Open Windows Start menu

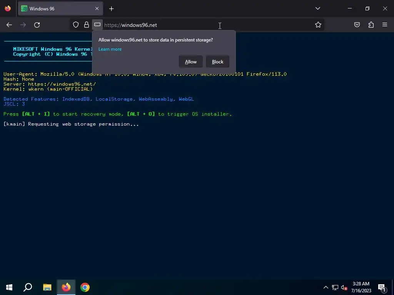point(9,287)
